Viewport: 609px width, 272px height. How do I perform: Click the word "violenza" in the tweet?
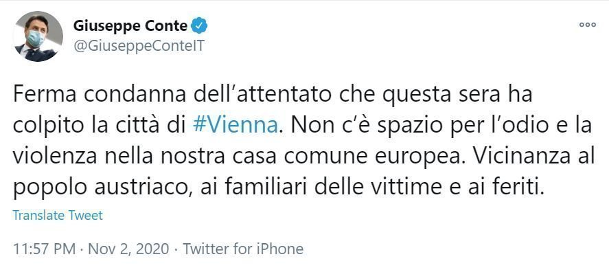[54, 156]
